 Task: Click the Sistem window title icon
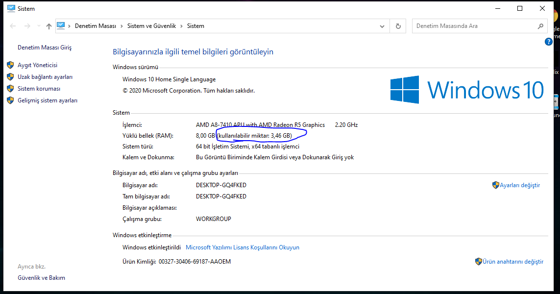(x=11, y=8)
